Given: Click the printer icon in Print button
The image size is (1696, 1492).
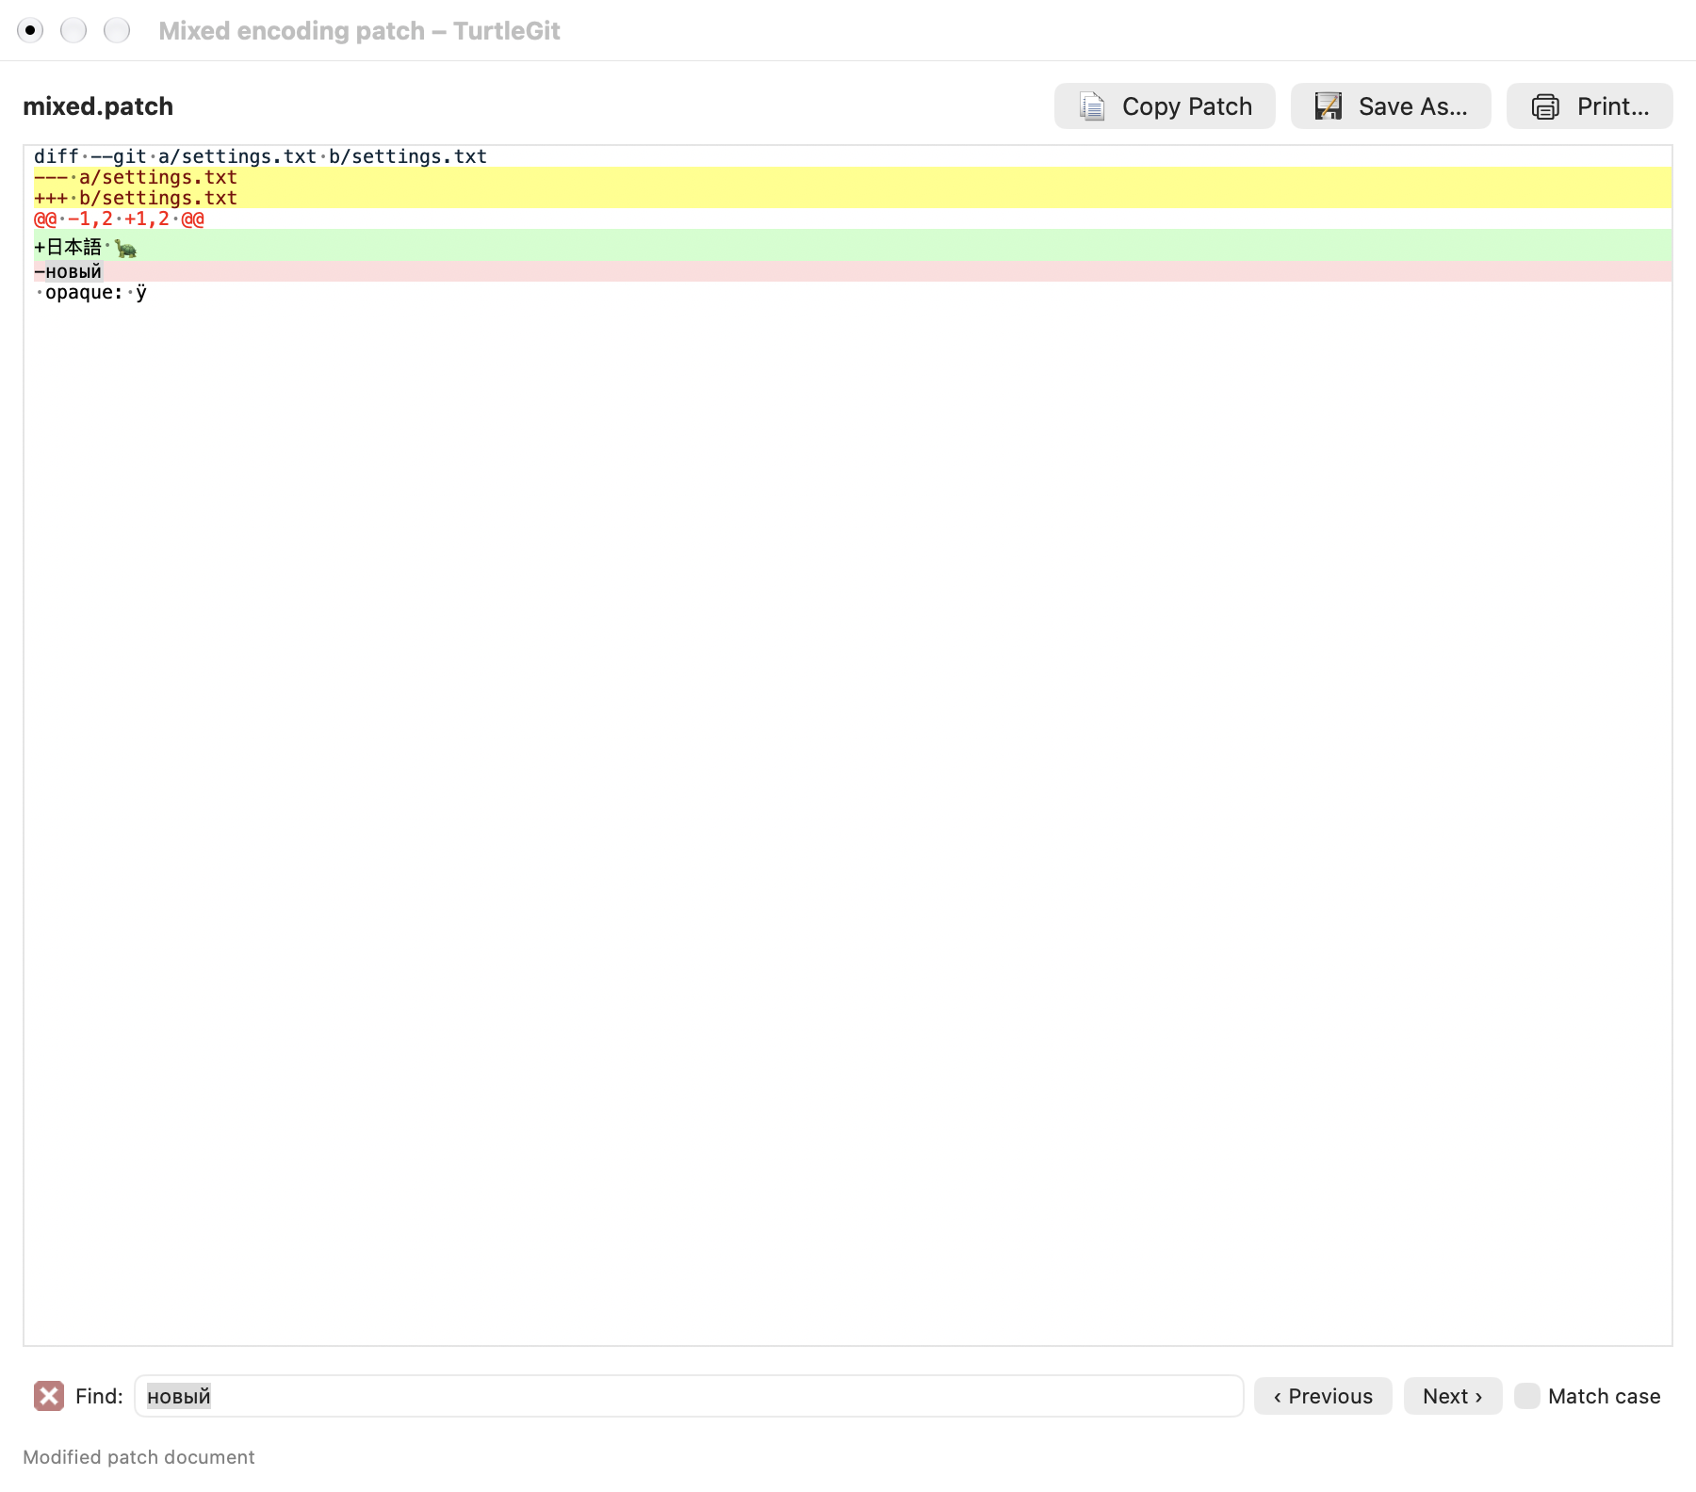Looking at the screenshot, I should 1545,106.
